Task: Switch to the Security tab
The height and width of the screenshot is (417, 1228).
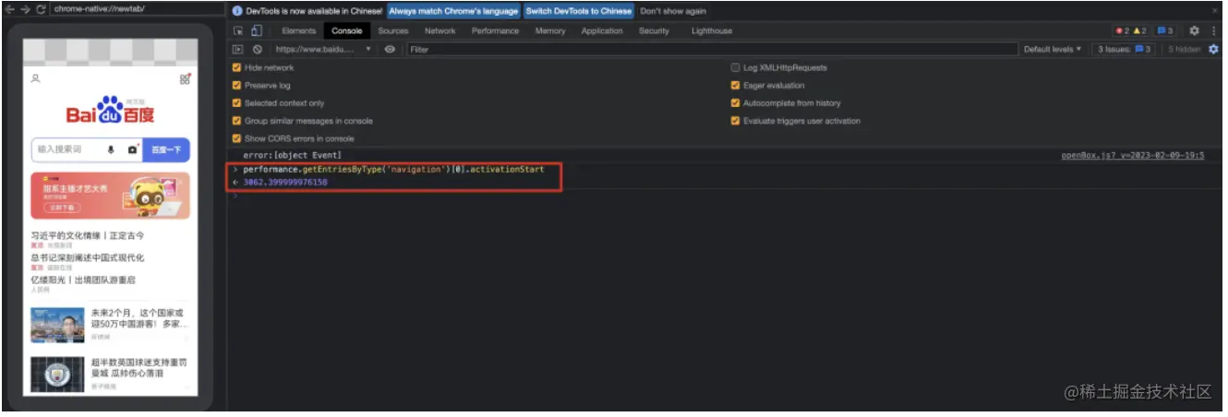Action: pyautogui.click(x=654, y=30)
